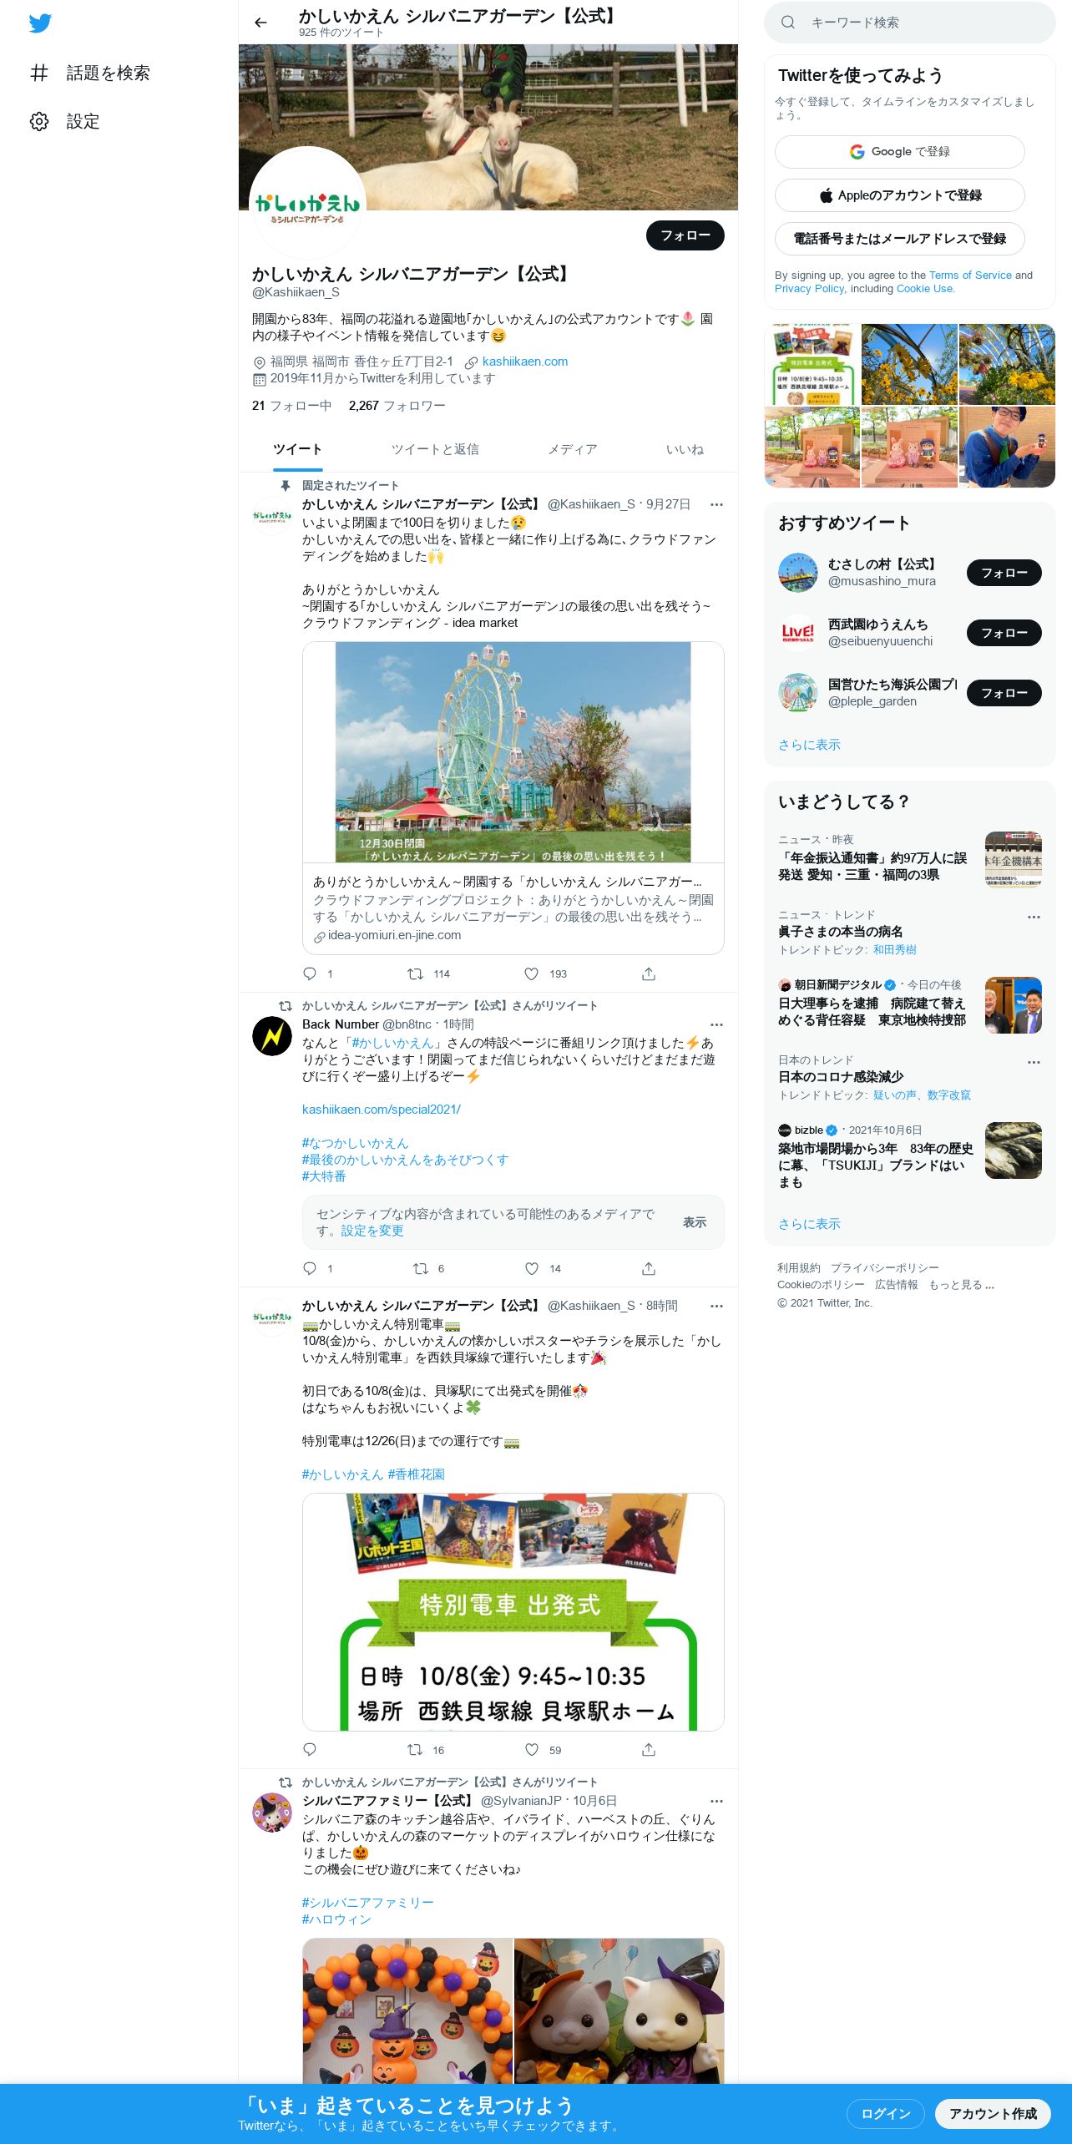
Task: Like the Back Number tweet with 14 likes
Action: click(x=532, y=1268)
